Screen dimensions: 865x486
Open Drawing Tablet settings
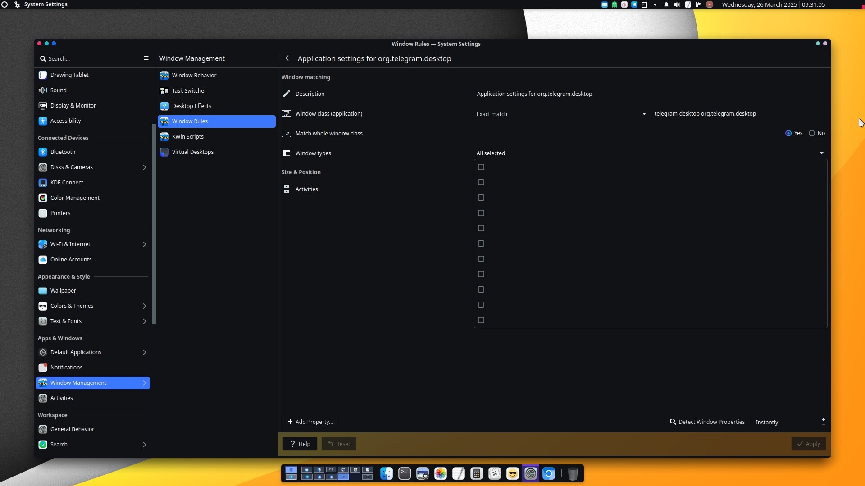click(93, 75)
